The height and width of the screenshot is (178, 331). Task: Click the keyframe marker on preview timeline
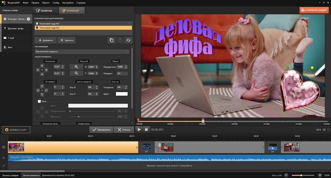click(x=203, y=120)
